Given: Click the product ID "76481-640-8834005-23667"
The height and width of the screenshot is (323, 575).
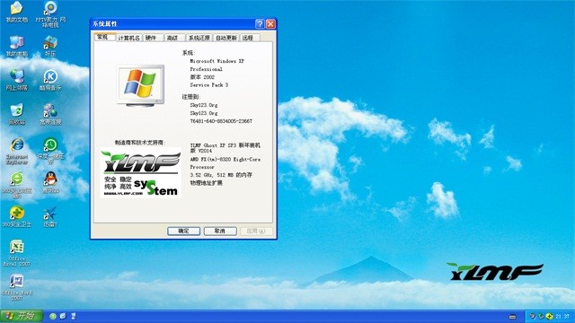Looking at the screenshot, I should coord(221,121).
